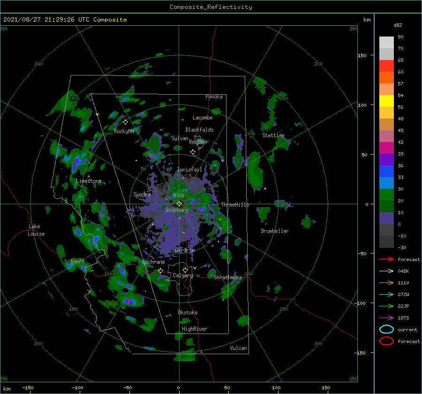422x394 pixels.
Task: Click the Sundre town label
Action: pos(142,194)
